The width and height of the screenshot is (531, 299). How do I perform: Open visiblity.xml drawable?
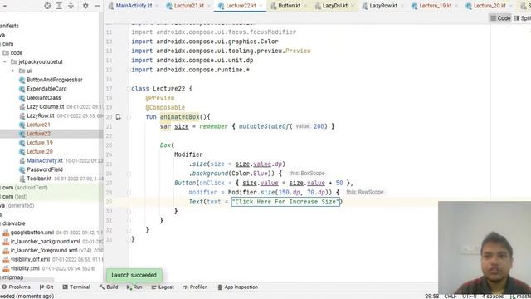click(25, 268)
